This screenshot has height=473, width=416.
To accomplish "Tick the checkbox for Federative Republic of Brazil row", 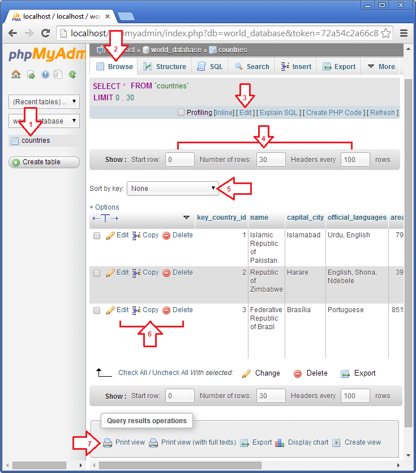I will (97, 310).
